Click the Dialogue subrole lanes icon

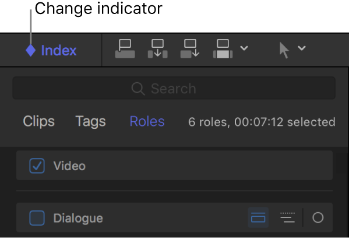point(287,217)
